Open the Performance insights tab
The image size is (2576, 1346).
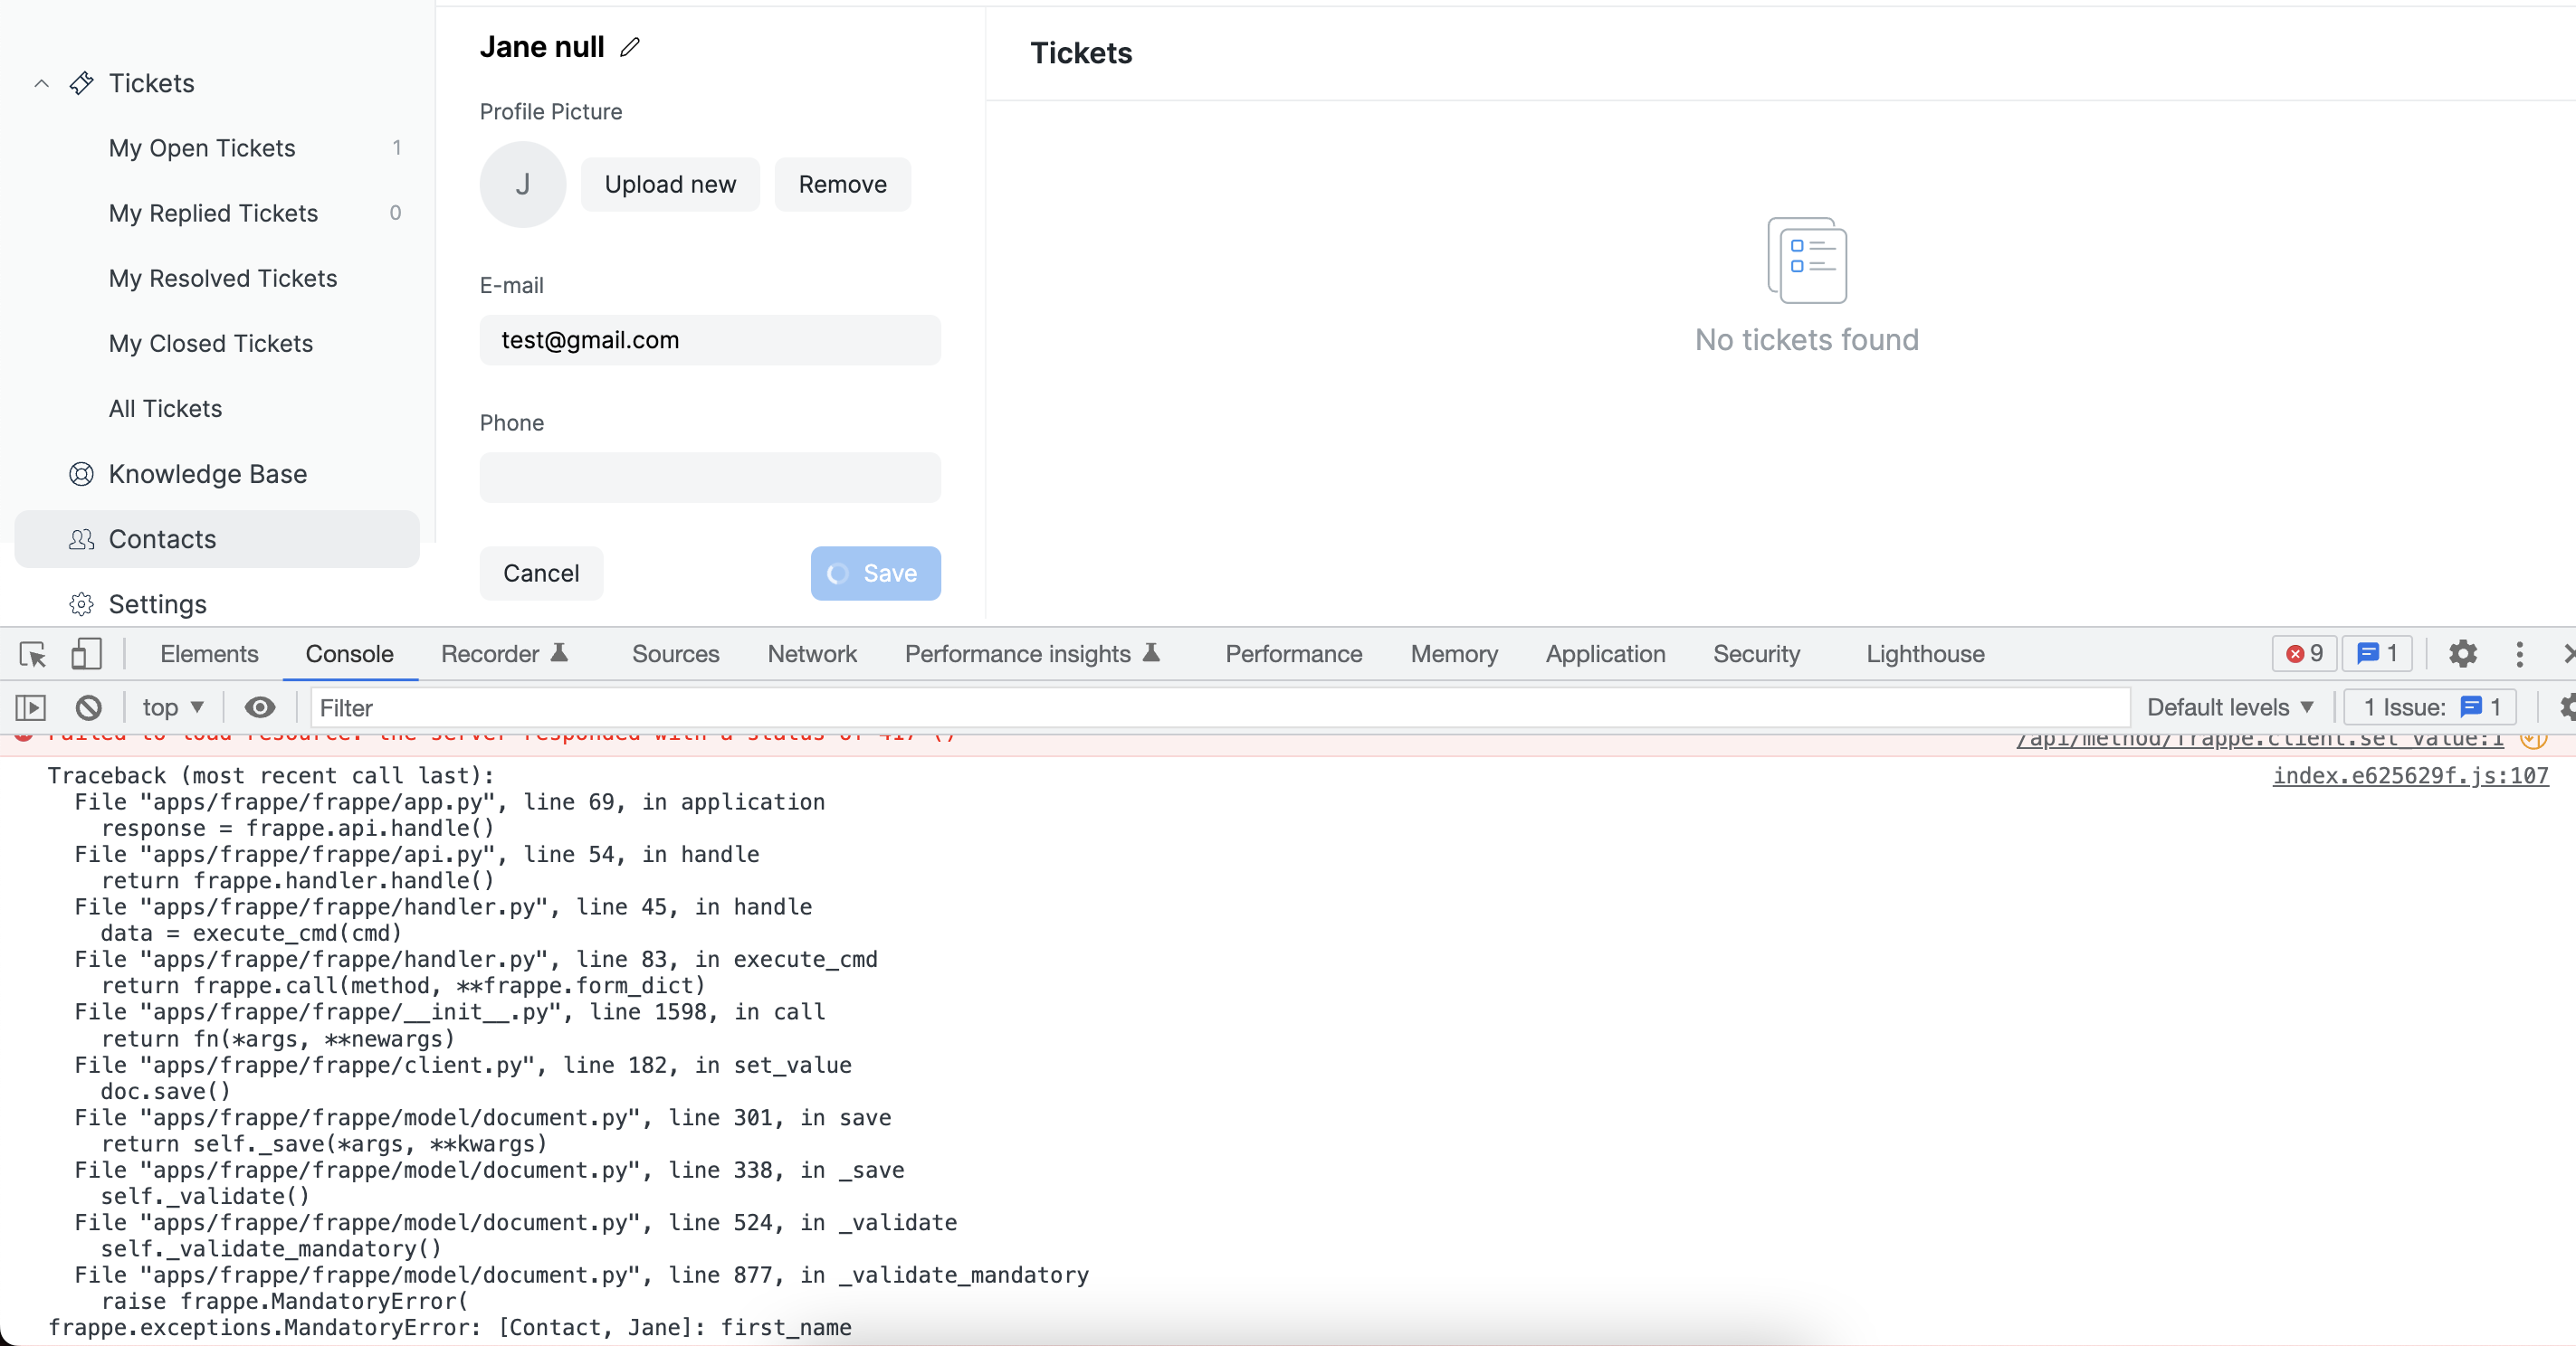[x=1032, y=655]
